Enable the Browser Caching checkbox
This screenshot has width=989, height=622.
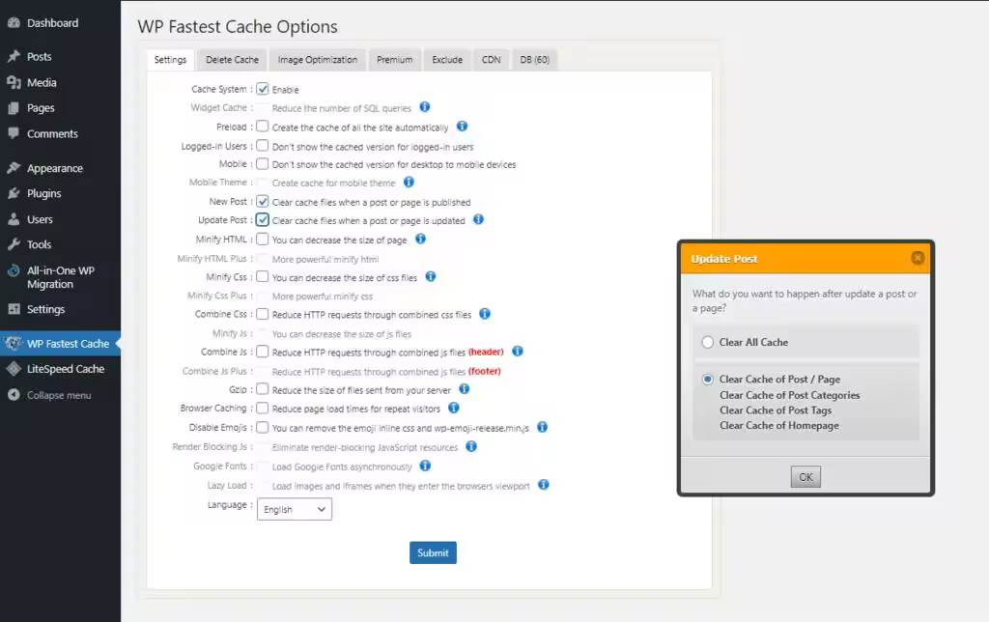pyautogui.click(x=263, y=409)
